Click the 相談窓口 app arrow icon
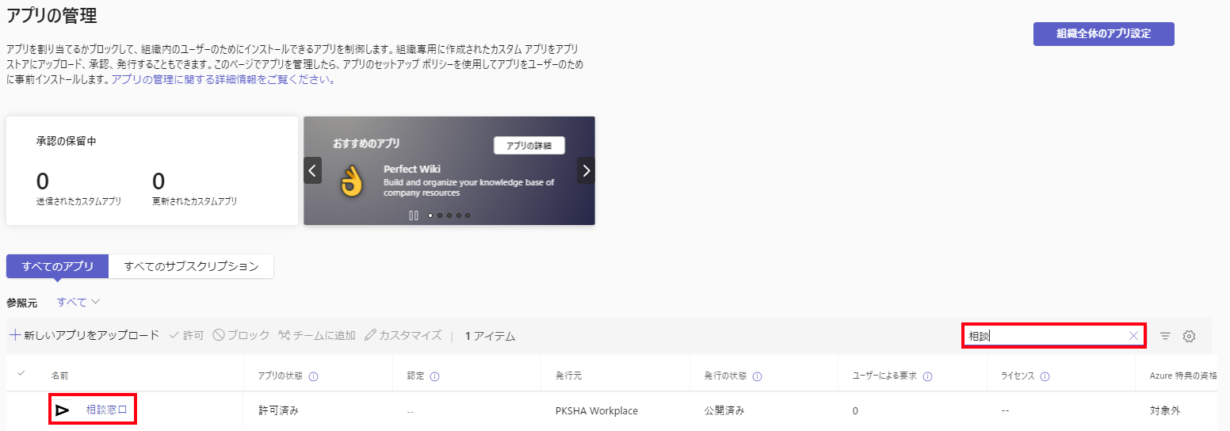1230x431 pixels. [x=62, y=410]
